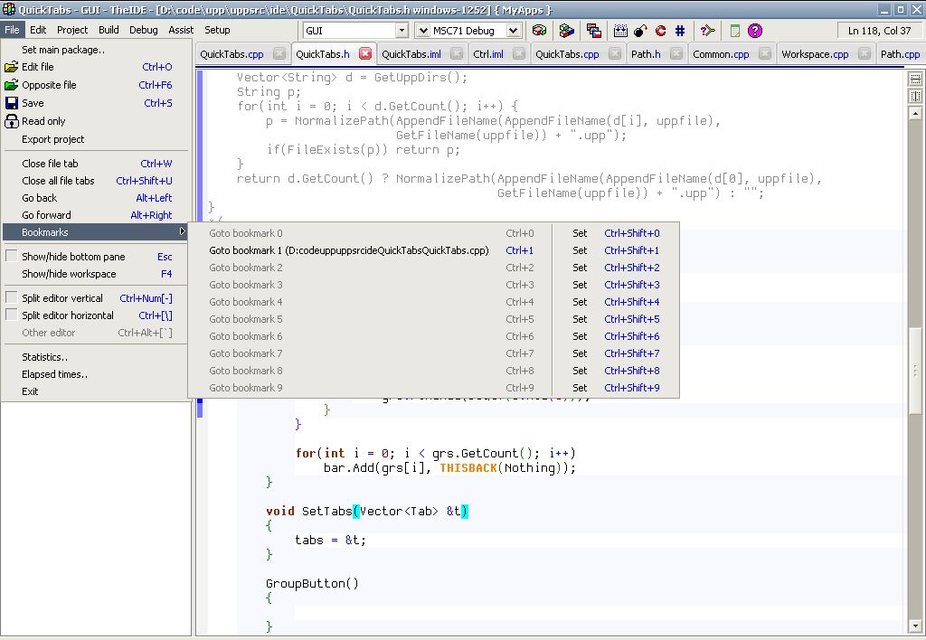926x640 pixels.
Task: Click the notepad icon in the toolbar
Action: [735, 30]
